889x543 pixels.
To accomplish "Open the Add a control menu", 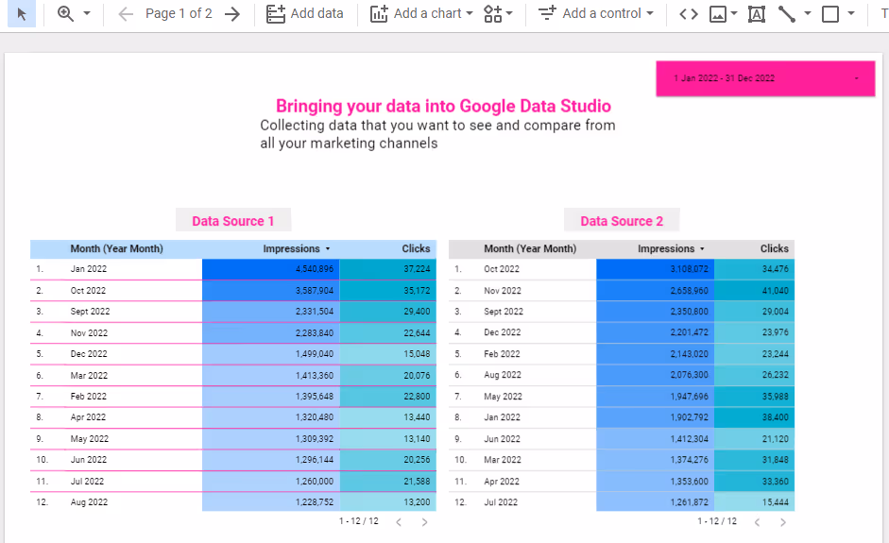I will (x=596, y=13).
